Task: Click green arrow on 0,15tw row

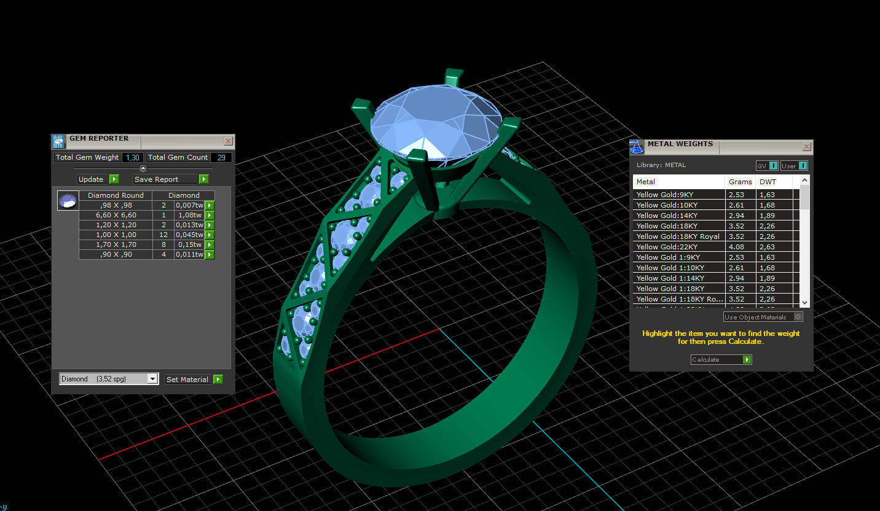Action: 210,244
